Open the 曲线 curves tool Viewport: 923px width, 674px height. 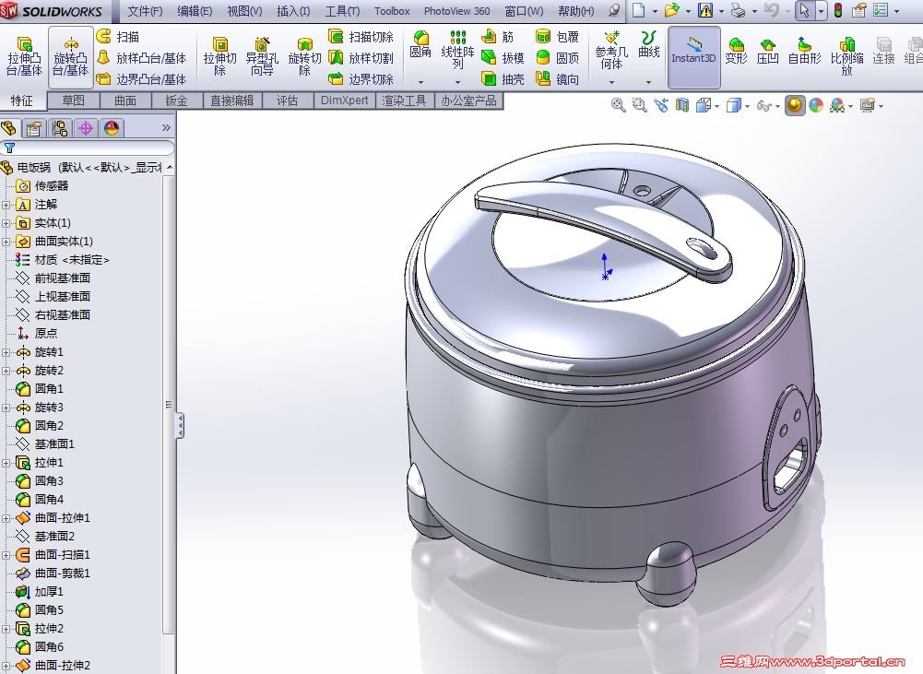[x=648, y=45]
